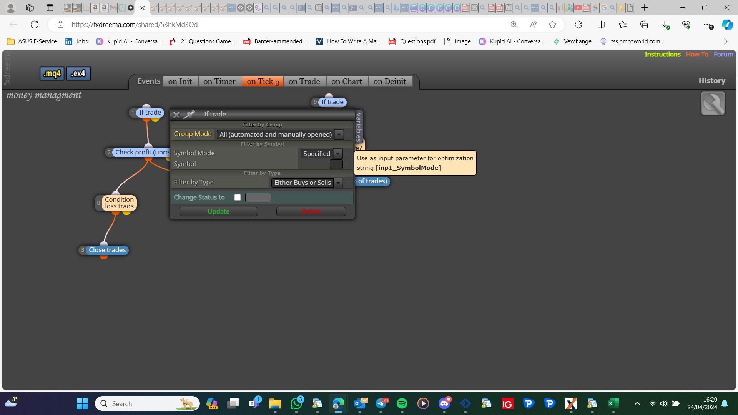738x415 pixels.
Task: Click the taskbar Search box
Action: pos(147,403)
